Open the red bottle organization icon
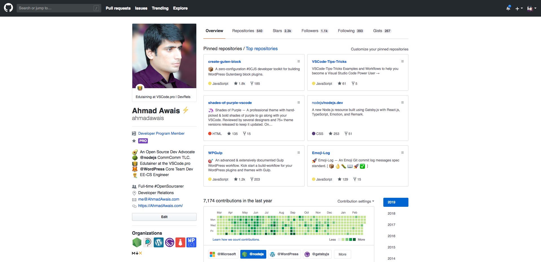 point(180,242)
